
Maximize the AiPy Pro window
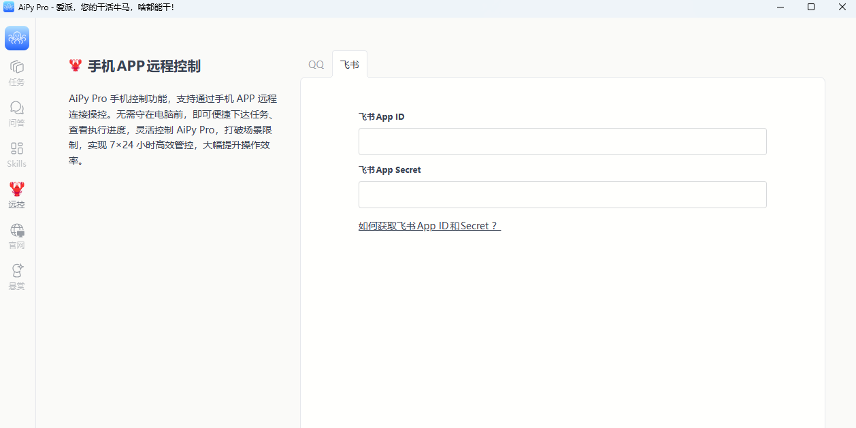tap(810, 7)
